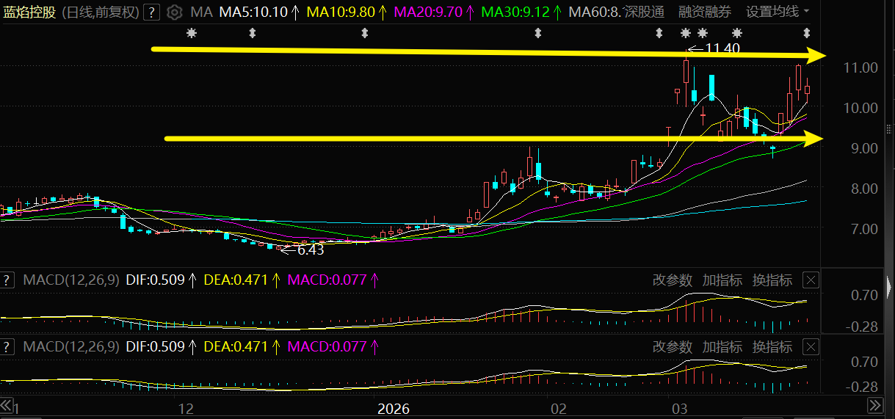The height and width of the screenshot is (419, 895).
Task: Click the help icon of lower MACD panel
Action: click(x=7, y=346)
